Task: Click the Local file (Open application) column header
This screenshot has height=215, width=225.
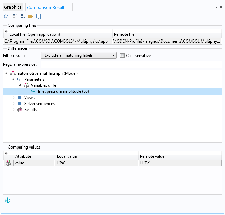Action: (58, 34)
